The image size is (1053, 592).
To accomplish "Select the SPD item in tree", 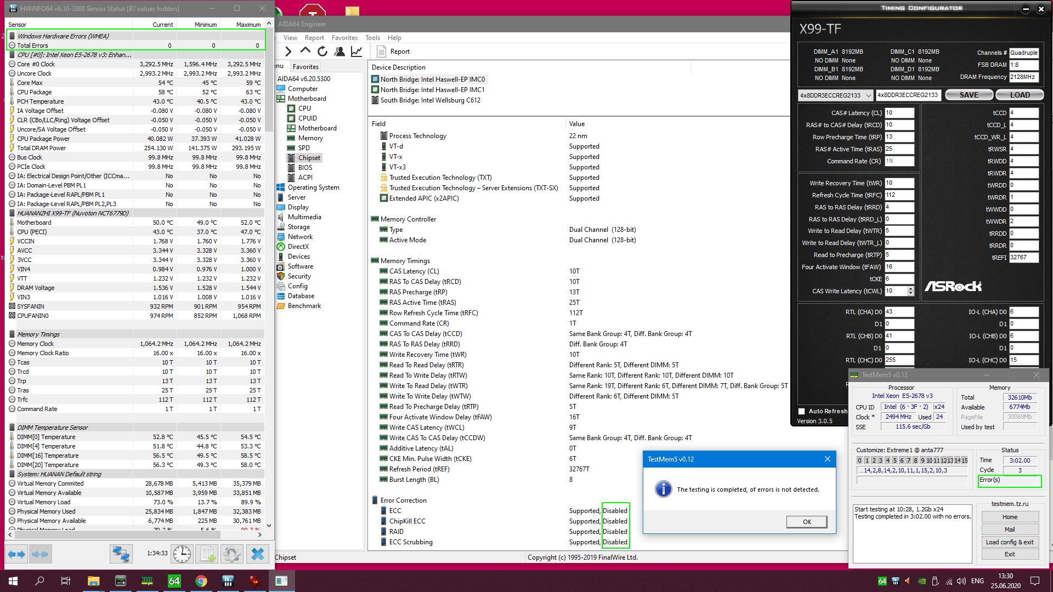I will 304,148.
